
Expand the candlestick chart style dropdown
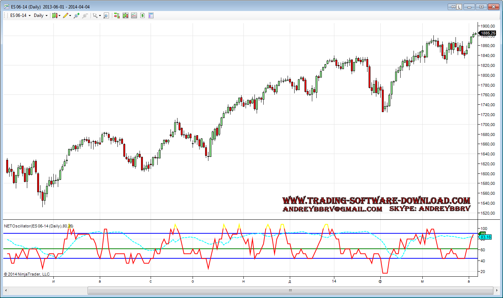tap(56, 15)
